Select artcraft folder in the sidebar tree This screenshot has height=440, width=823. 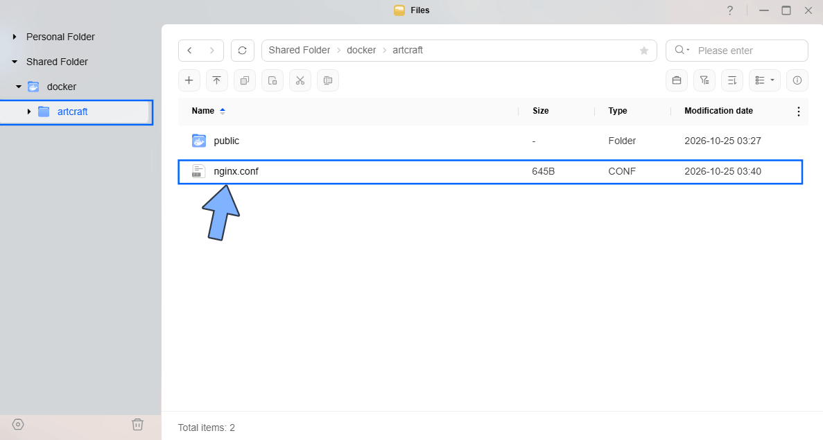72,112
